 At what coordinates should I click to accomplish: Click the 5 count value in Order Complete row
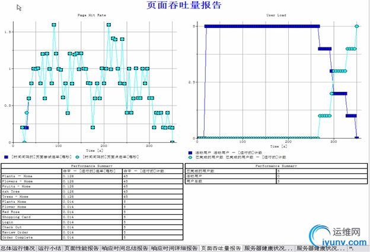[125, 237]
